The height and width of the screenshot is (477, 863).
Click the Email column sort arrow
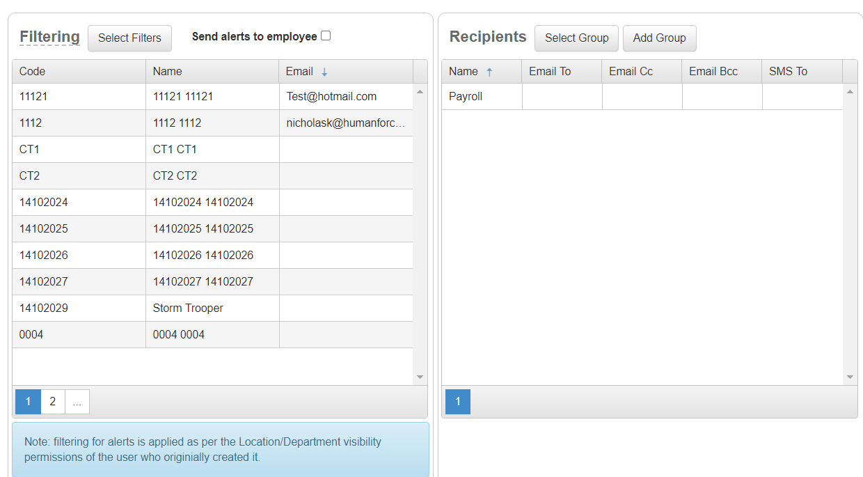coord(324,72)
